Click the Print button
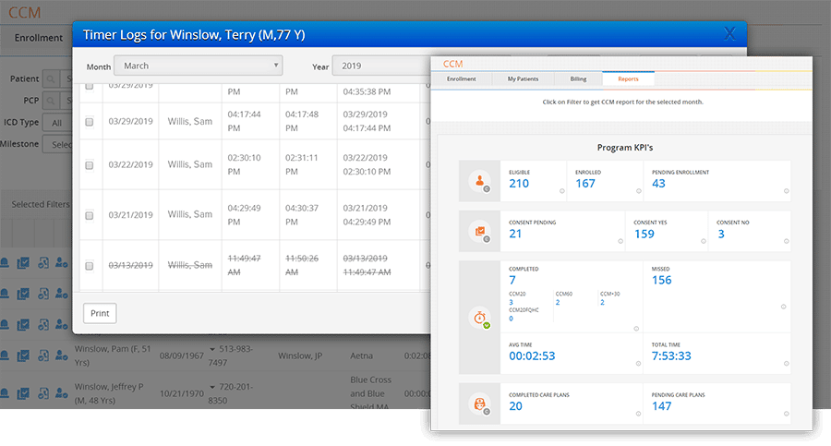 100,313
